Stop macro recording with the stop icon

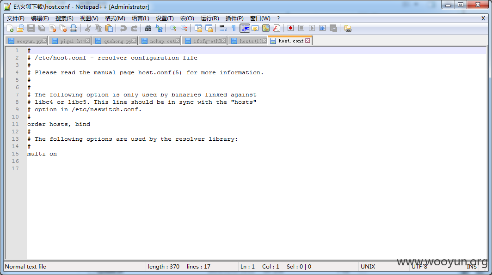(x=301, y=29)
